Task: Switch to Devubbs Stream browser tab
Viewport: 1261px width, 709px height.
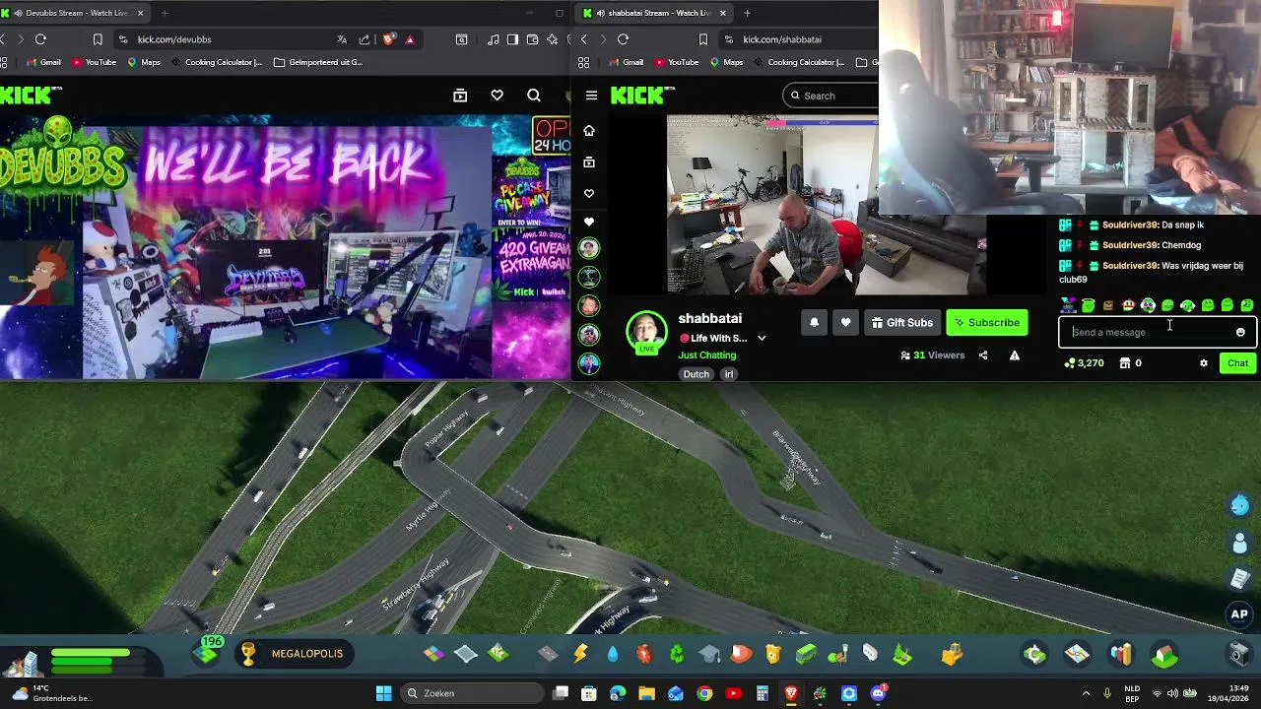Action: (x=77, y=13)
